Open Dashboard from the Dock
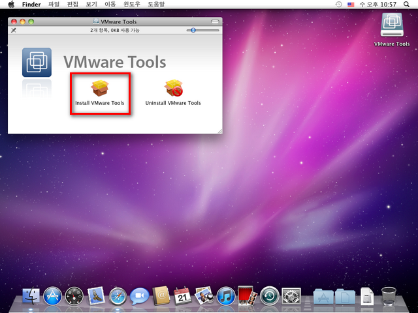Viewport: 418px width, 313px height. point(74,296)
